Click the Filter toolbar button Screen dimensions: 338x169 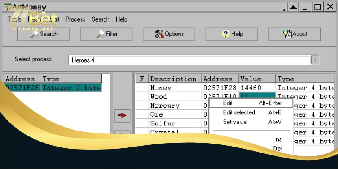tap(106, 34)
